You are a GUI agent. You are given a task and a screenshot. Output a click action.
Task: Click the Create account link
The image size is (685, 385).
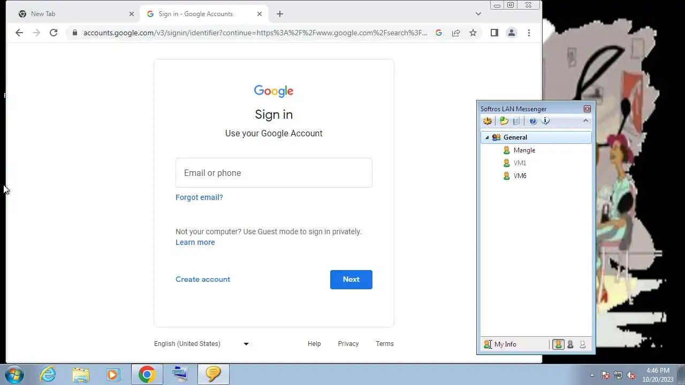[x=203, y=279]
